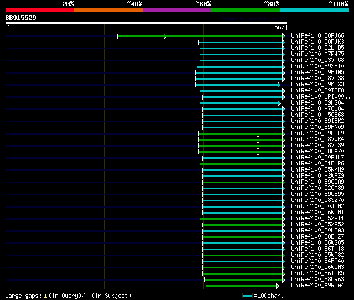Viewport: 354px width, 300px height.
Task: Select the UniRef100_B9GIA9 label
Action: coord(317,182)
